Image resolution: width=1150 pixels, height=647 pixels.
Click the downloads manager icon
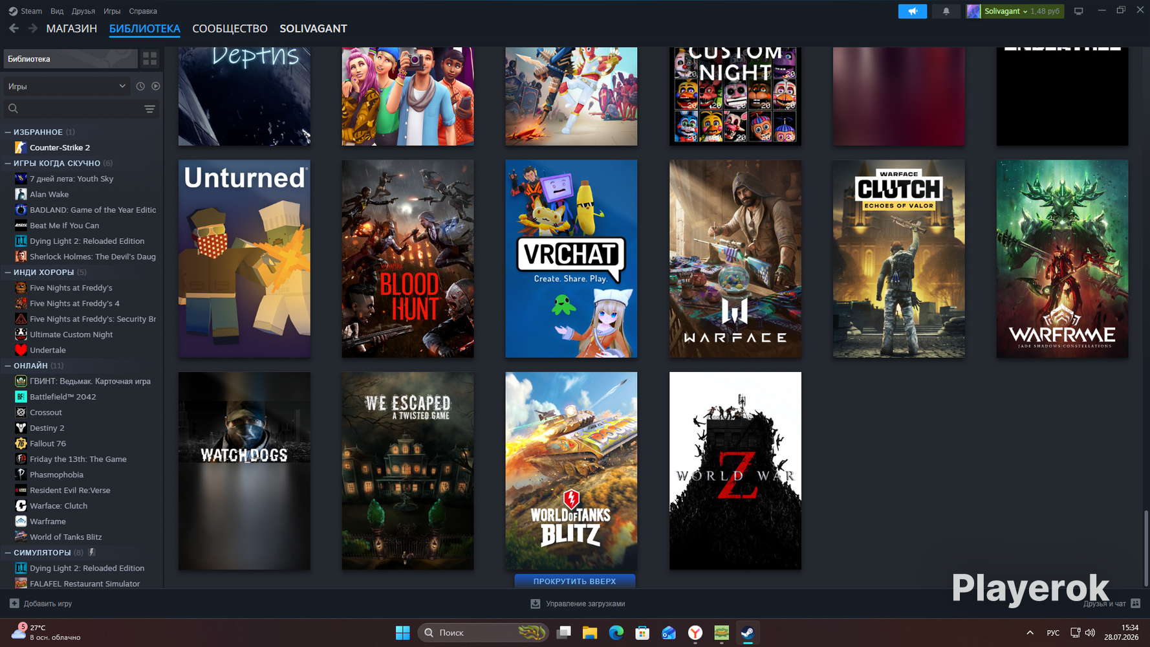[x=536, y=604]
